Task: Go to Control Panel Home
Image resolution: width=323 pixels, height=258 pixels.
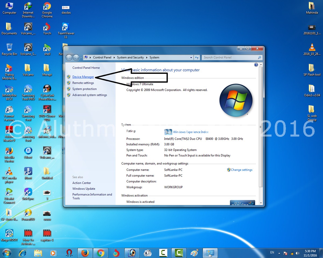Action: tap(86, 68)
